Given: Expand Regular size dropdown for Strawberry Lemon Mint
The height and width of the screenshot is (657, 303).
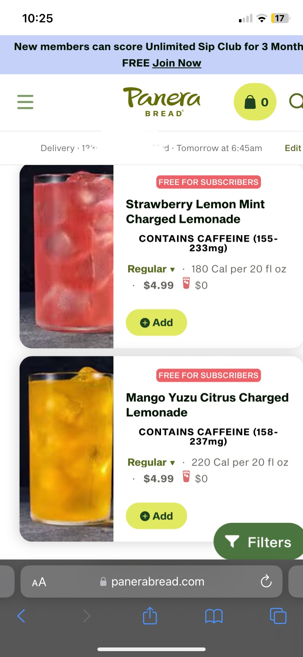Looking at the screenshot, I should coord(151,269).
